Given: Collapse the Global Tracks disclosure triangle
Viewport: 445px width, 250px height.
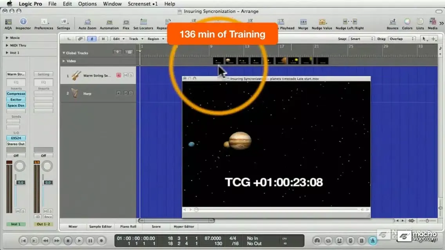Looking at the screenshot, I should pyautogui.click(x=64, y=53).
